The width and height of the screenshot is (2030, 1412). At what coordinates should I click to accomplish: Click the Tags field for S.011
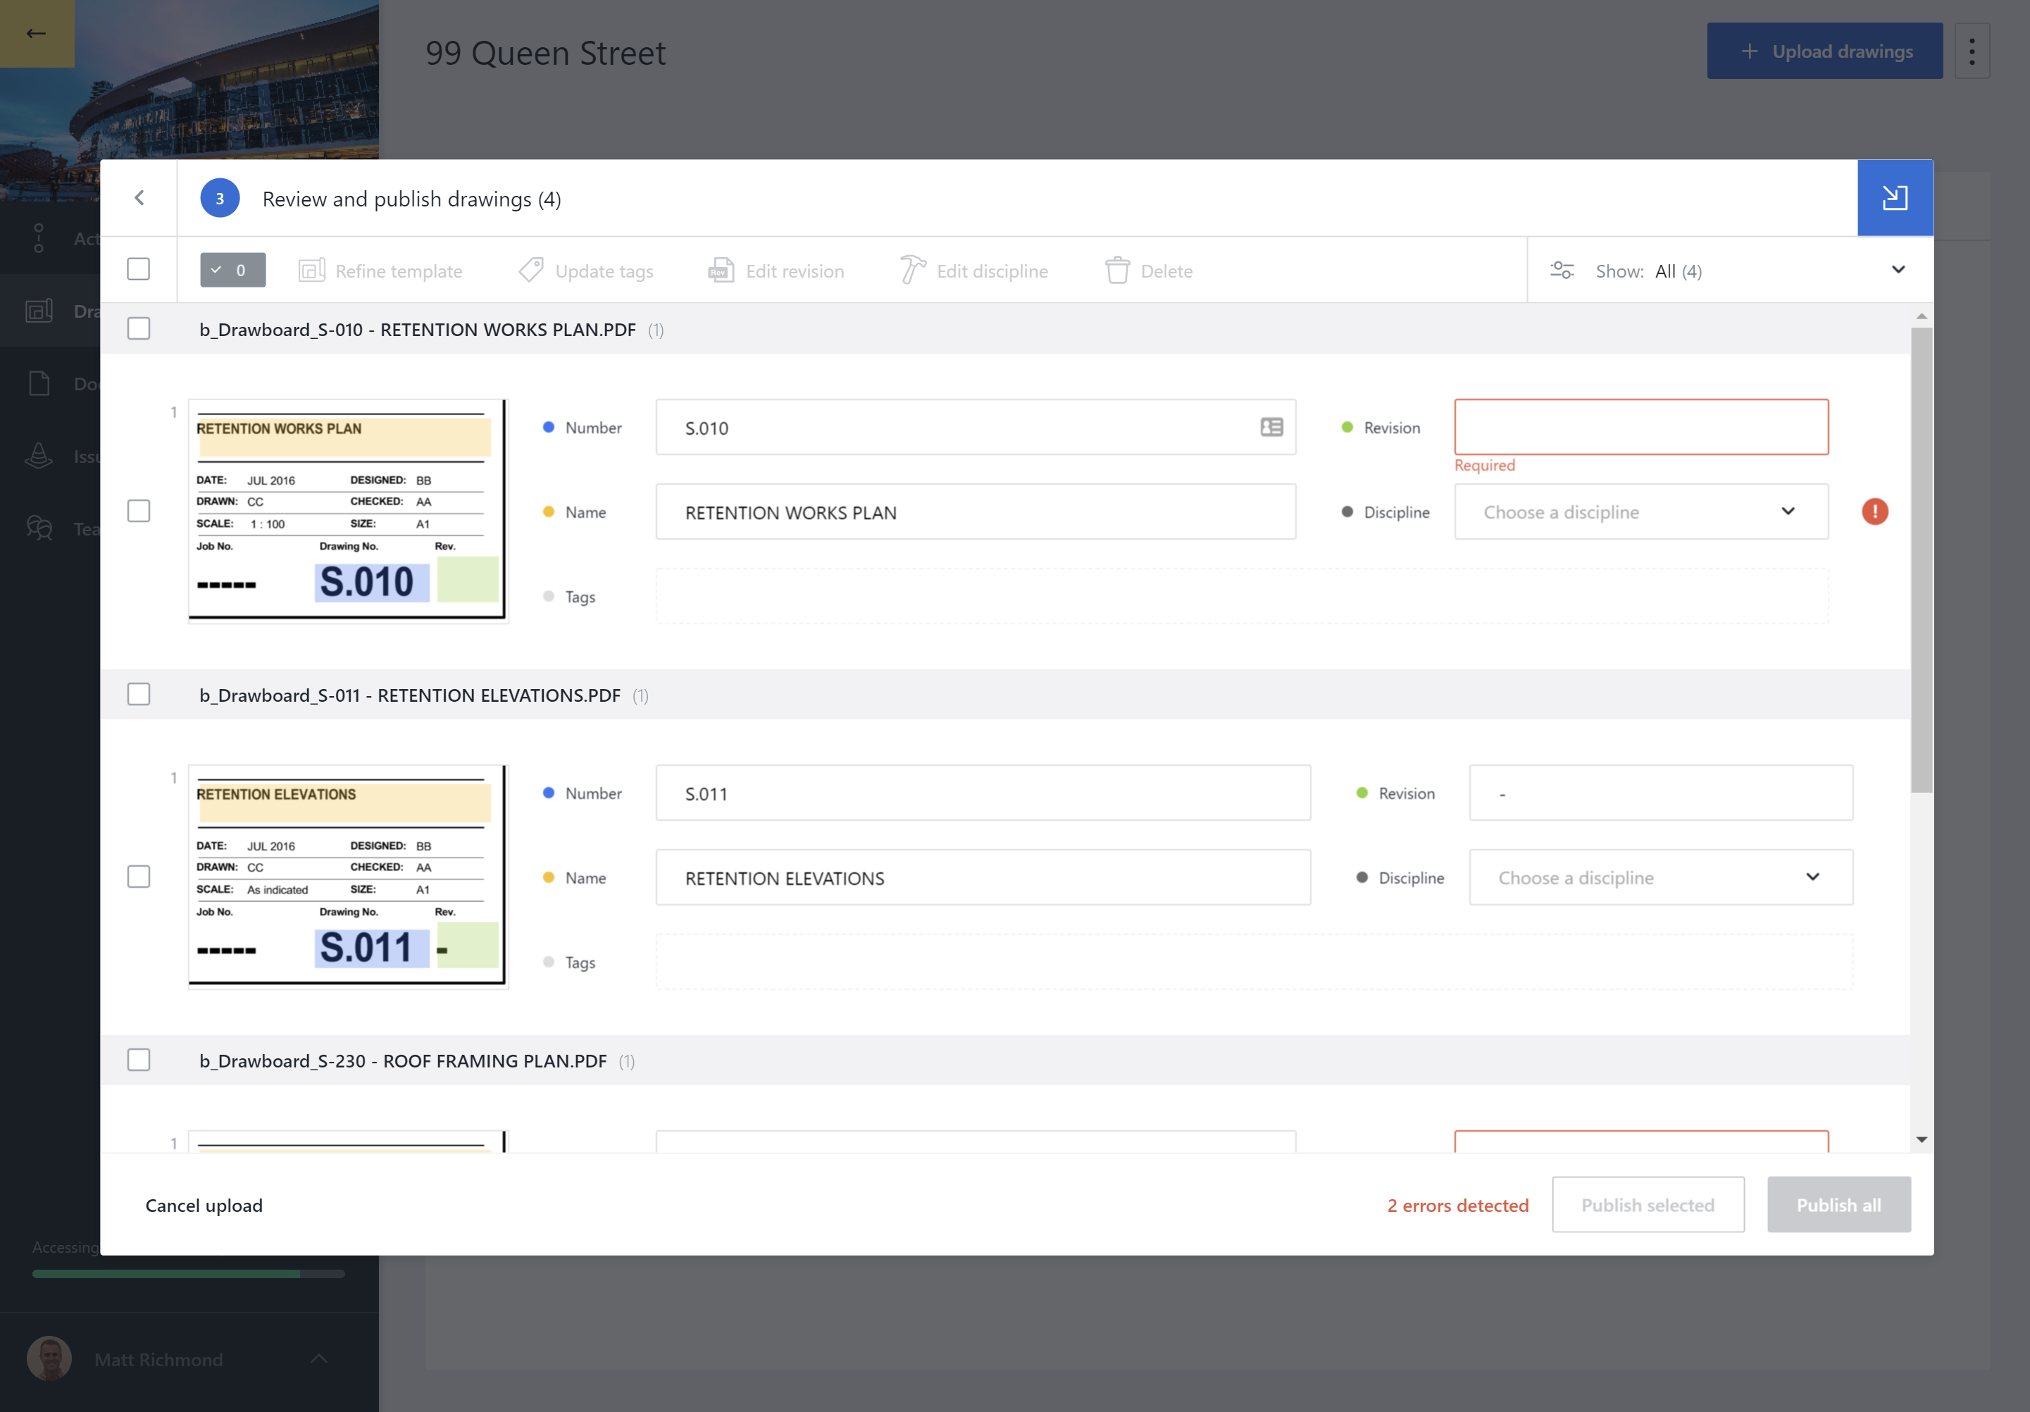1254,963
